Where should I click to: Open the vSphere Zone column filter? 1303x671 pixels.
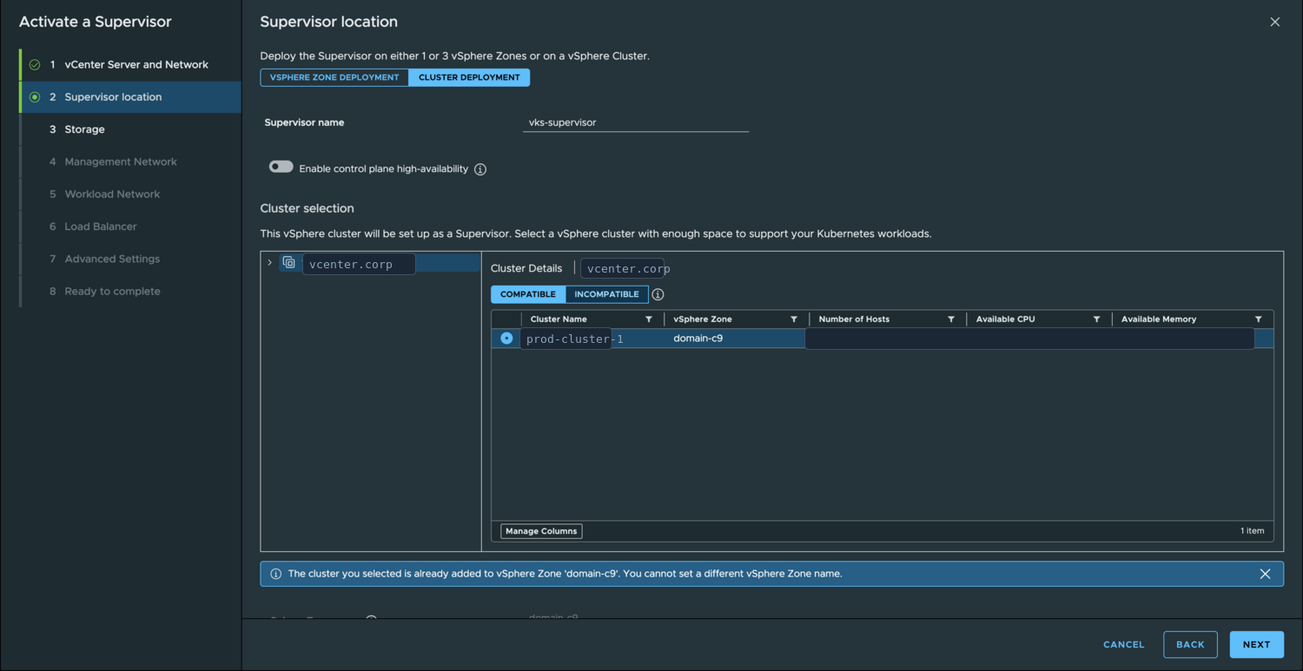point(794,319)
